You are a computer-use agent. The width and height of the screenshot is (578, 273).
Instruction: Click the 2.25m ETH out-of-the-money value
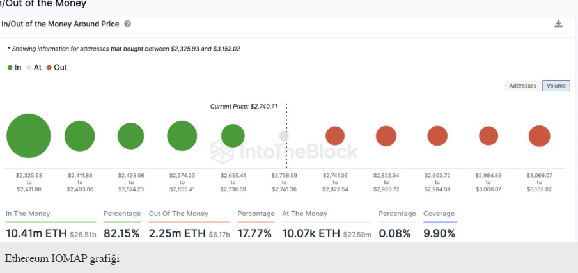[178, 233]
